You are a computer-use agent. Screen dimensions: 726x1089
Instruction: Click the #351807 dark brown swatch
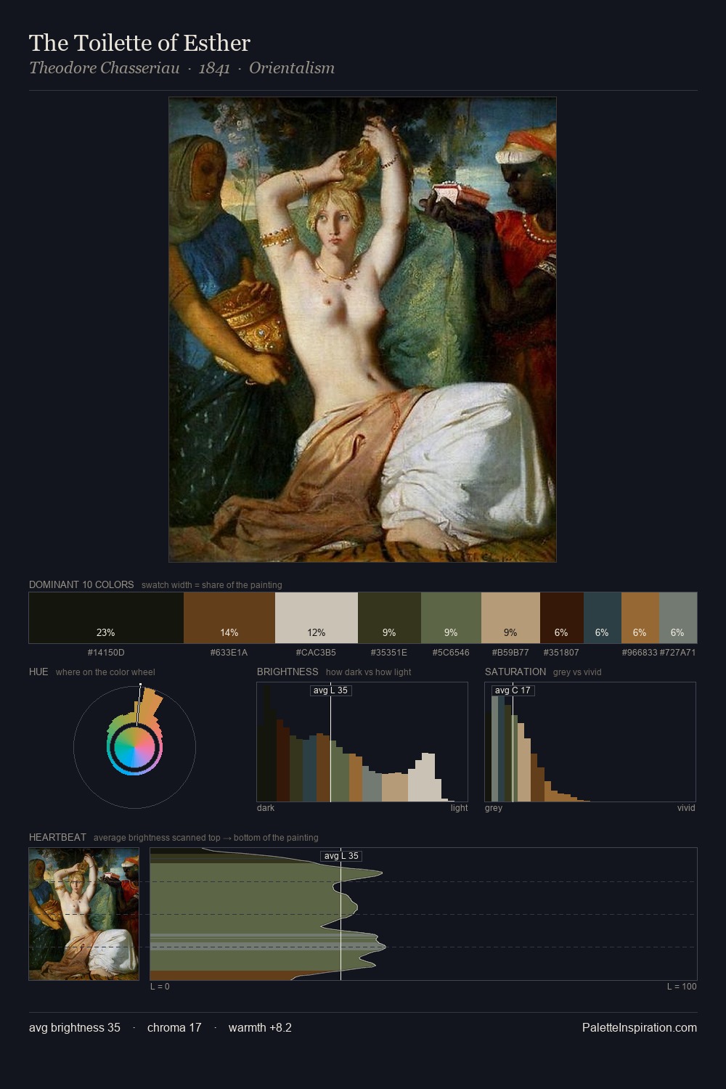[562, 618]
